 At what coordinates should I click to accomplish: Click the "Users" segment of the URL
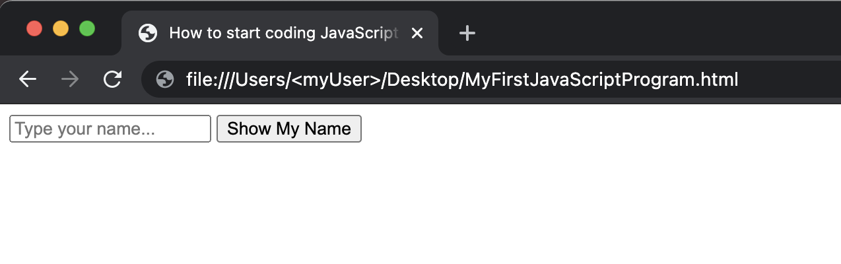click(x=260, y=80)
